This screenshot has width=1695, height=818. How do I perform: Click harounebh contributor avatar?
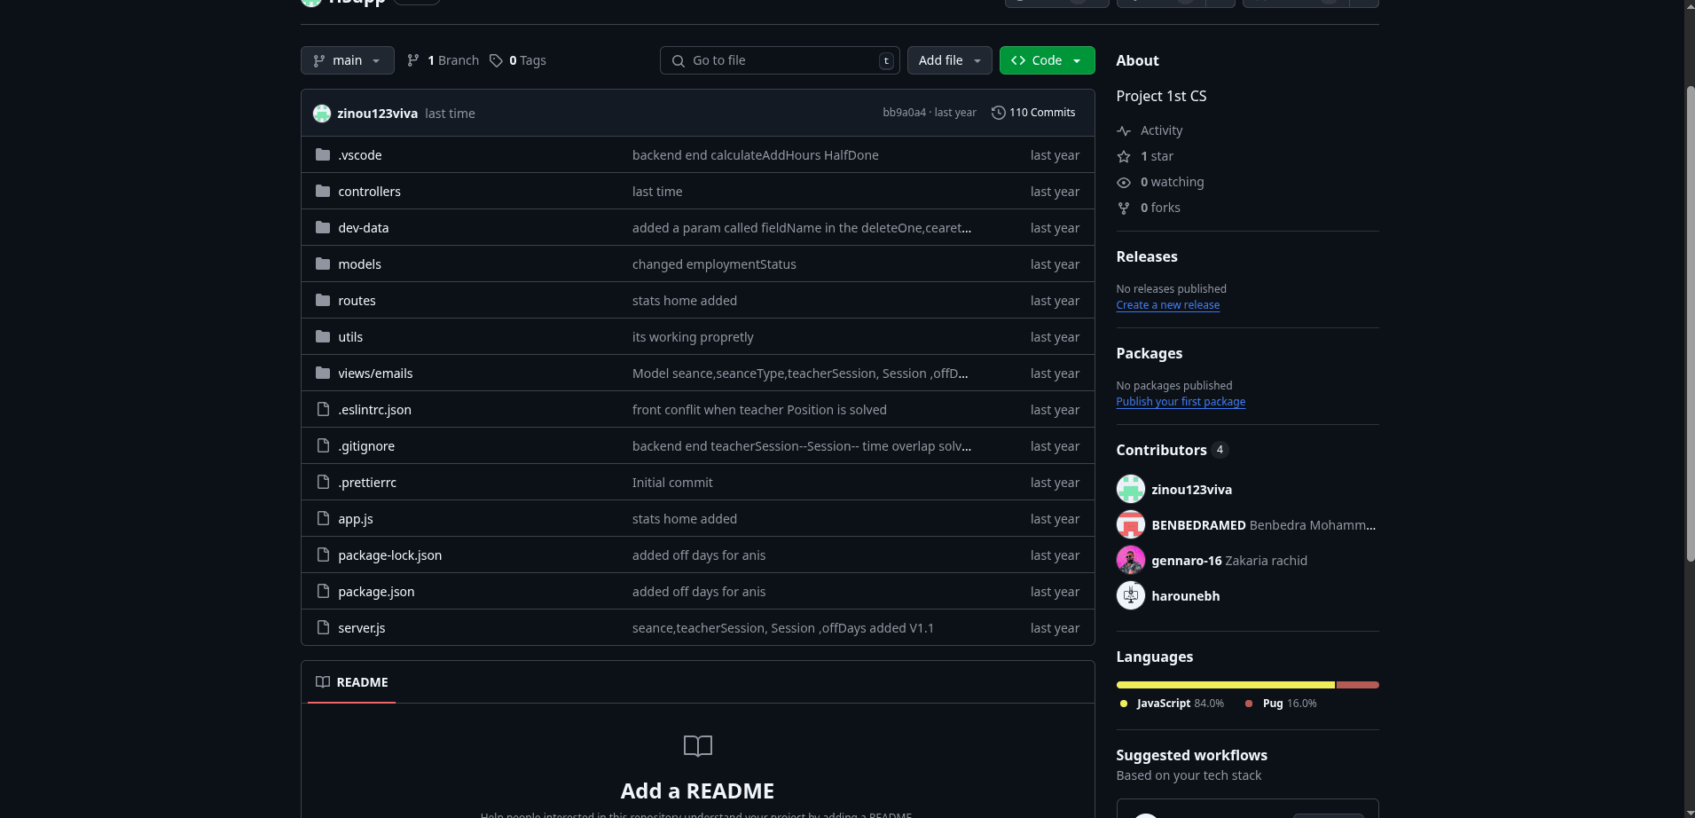click(1131, 595)
